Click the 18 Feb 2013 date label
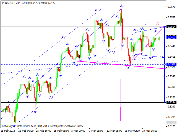 (x=8, y=131)
